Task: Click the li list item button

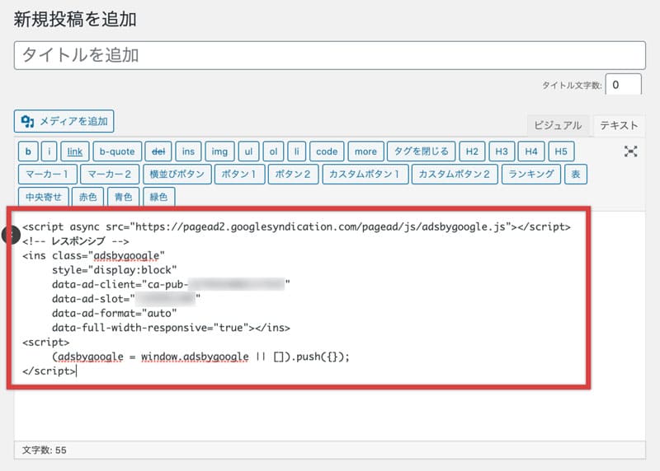Action: [x=297, y=152]
